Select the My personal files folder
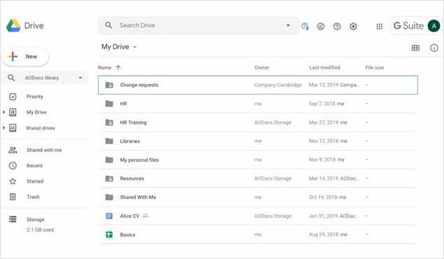Image resolution: width=444 pixels, height=259 pixels. pyautogui.click(x=139, y=160)
